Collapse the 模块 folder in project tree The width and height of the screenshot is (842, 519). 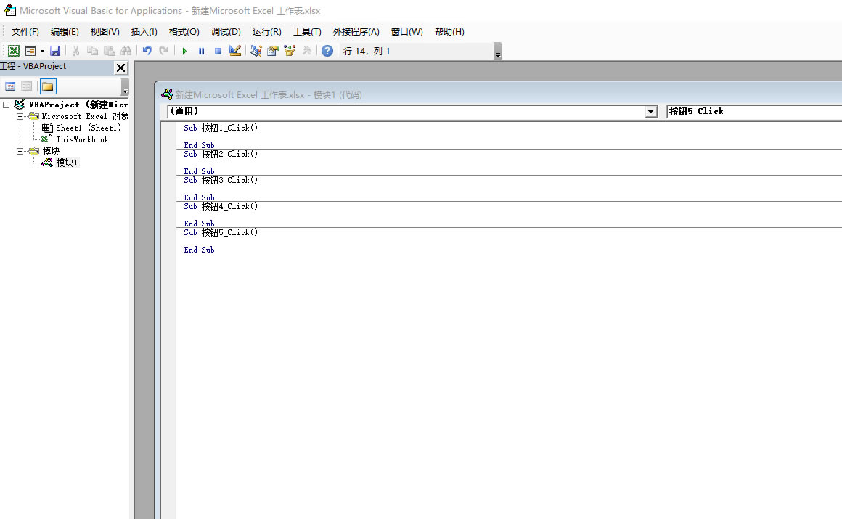[x=20, y=151]
